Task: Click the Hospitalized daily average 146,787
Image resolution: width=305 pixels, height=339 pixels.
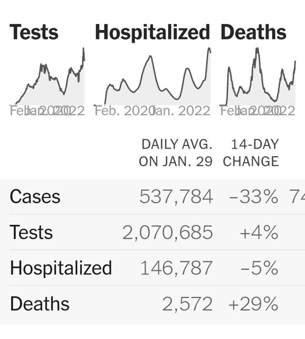Action: (x=176, y=268)
